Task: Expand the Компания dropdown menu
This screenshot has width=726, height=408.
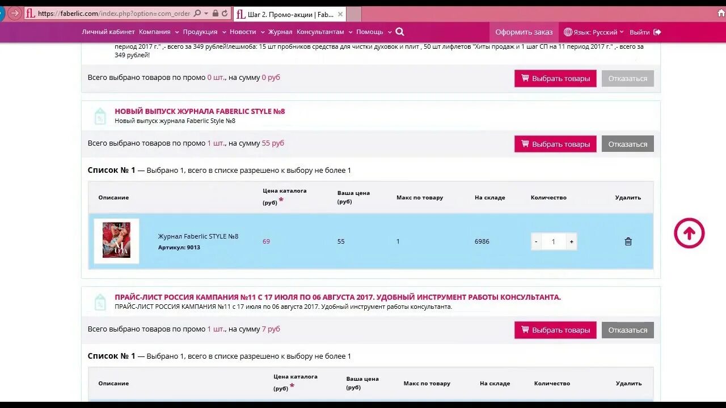Action: click(159, 32)
